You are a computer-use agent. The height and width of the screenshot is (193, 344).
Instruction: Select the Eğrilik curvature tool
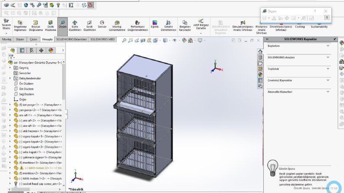click(155, 25)
